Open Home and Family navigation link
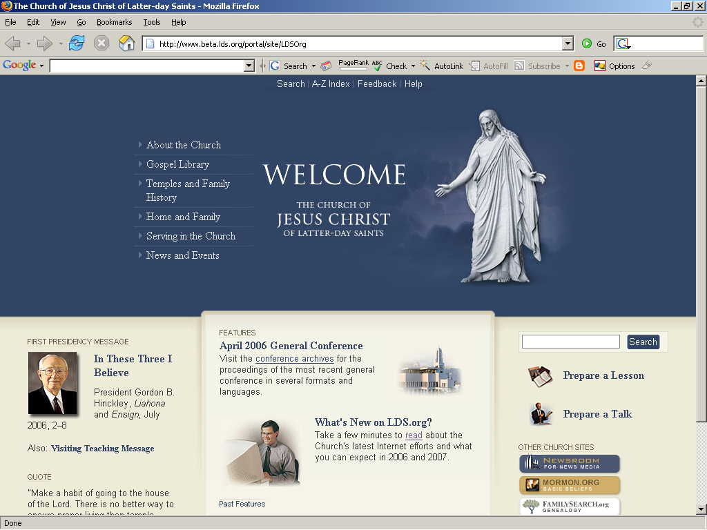Viewport: 707px width, 530px height. [183, 217]
